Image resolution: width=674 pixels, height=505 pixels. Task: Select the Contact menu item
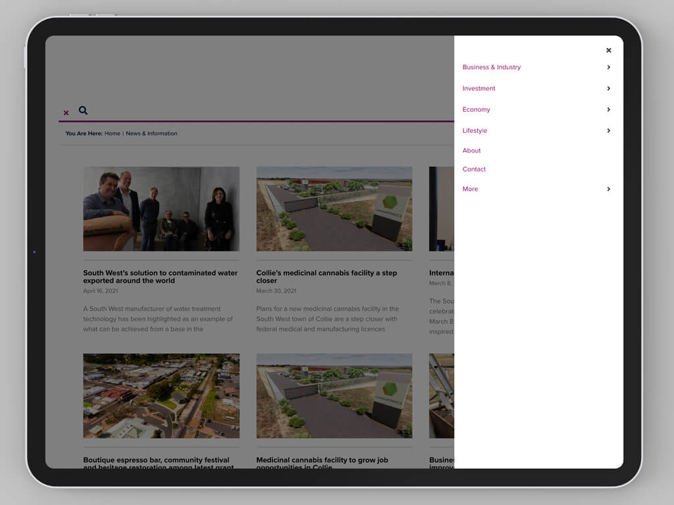[474, 169]
